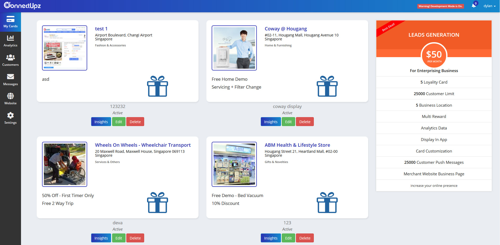Open My Cards in the sidebar
The height and width of the screenshot is (245, 500).
point(11,22)
